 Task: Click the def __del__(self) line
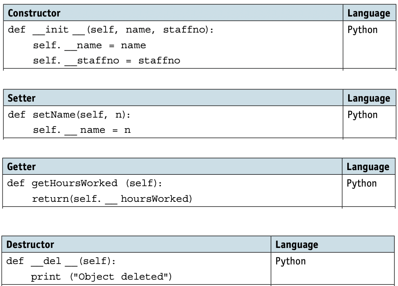(x=61, y=261)
